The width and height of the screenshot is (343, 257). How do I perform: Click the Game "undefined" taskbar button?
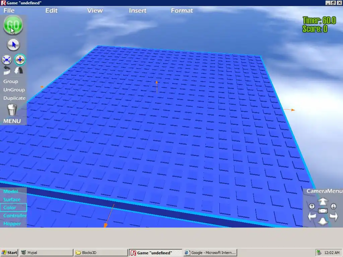coord(155,253)
